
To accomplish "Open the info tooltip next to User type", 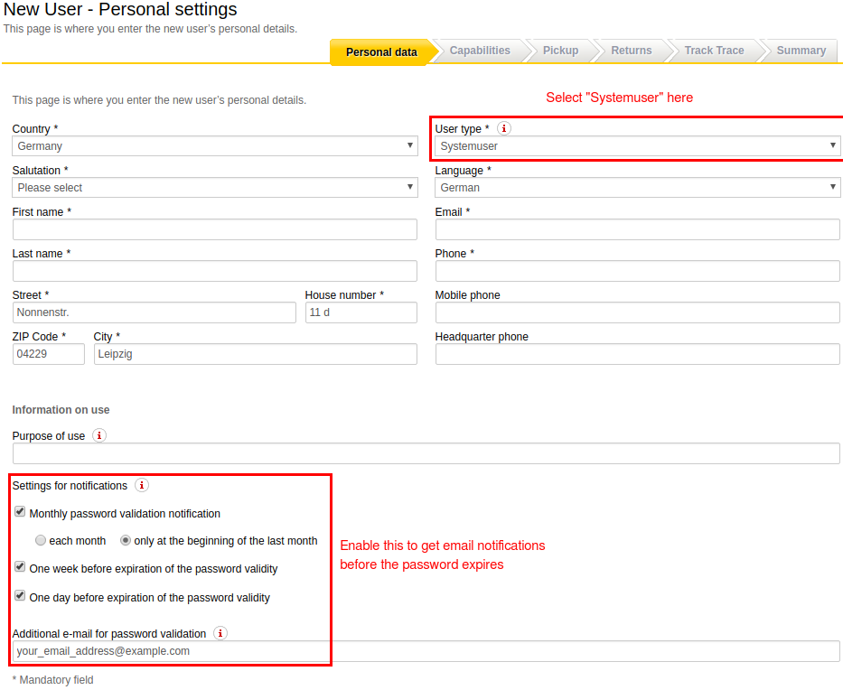I will [x=503, y=128].
